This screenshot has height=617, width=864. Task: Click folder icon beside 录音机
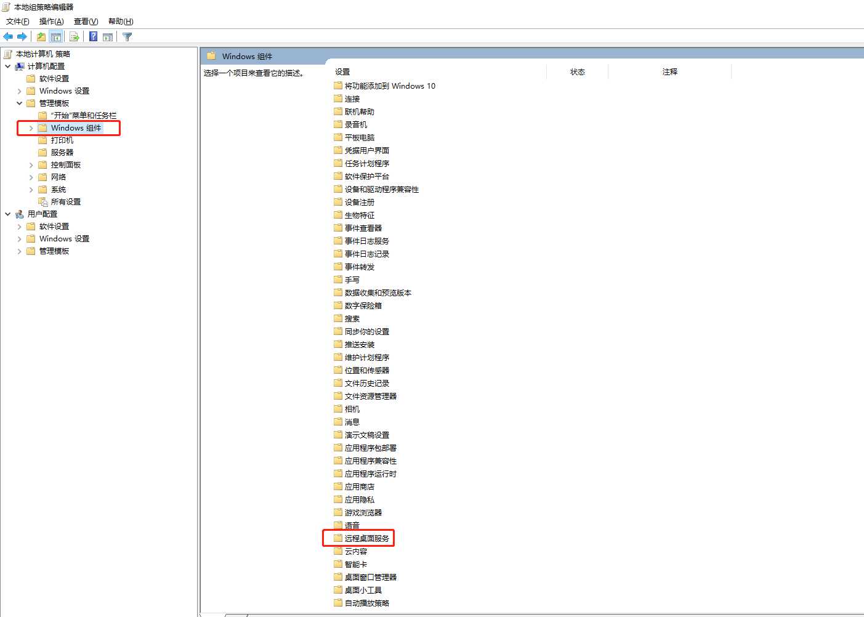[x=338, y=124]
